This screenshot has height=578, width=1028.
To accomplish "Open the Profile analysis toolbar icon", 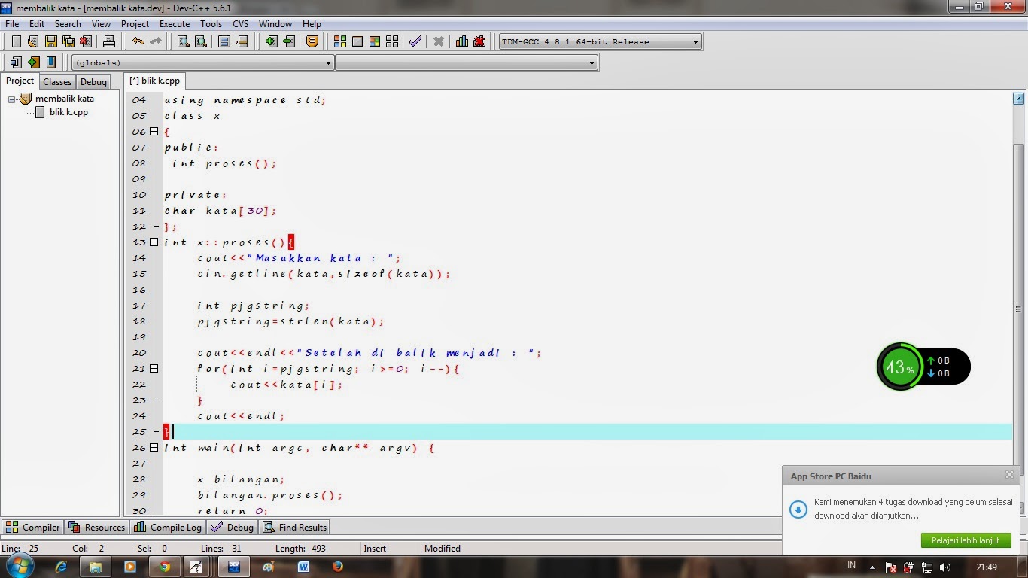I will (x=461, y=41).
